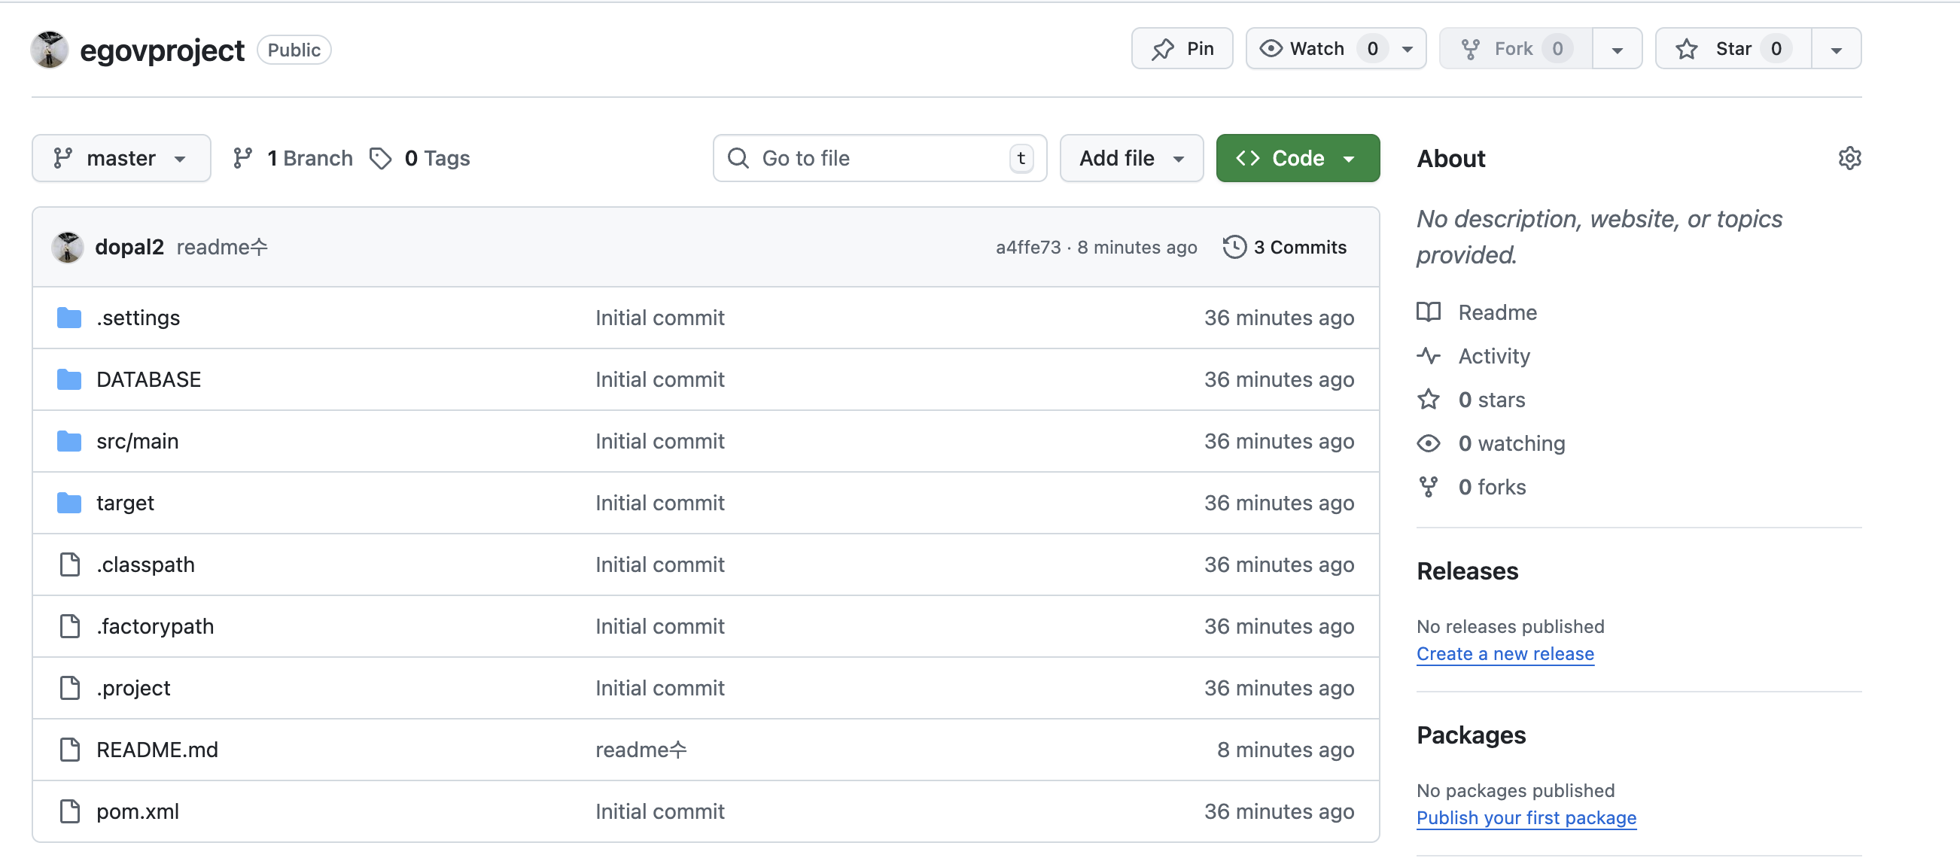This screenshot has width=1960, height=861.
Task: Toggle Watch on this repository
Action: click(1316, 49)
